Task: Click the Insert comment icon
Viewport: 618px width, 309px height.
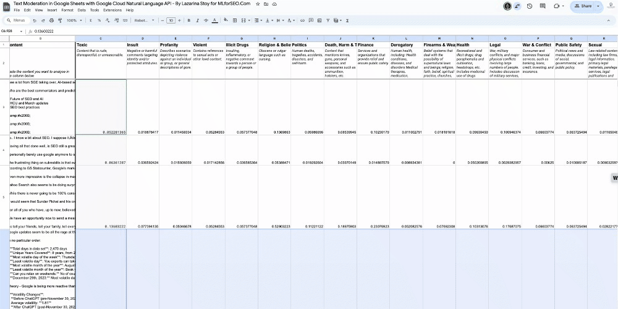Action: pyautogui.click(x=311, y=20)
